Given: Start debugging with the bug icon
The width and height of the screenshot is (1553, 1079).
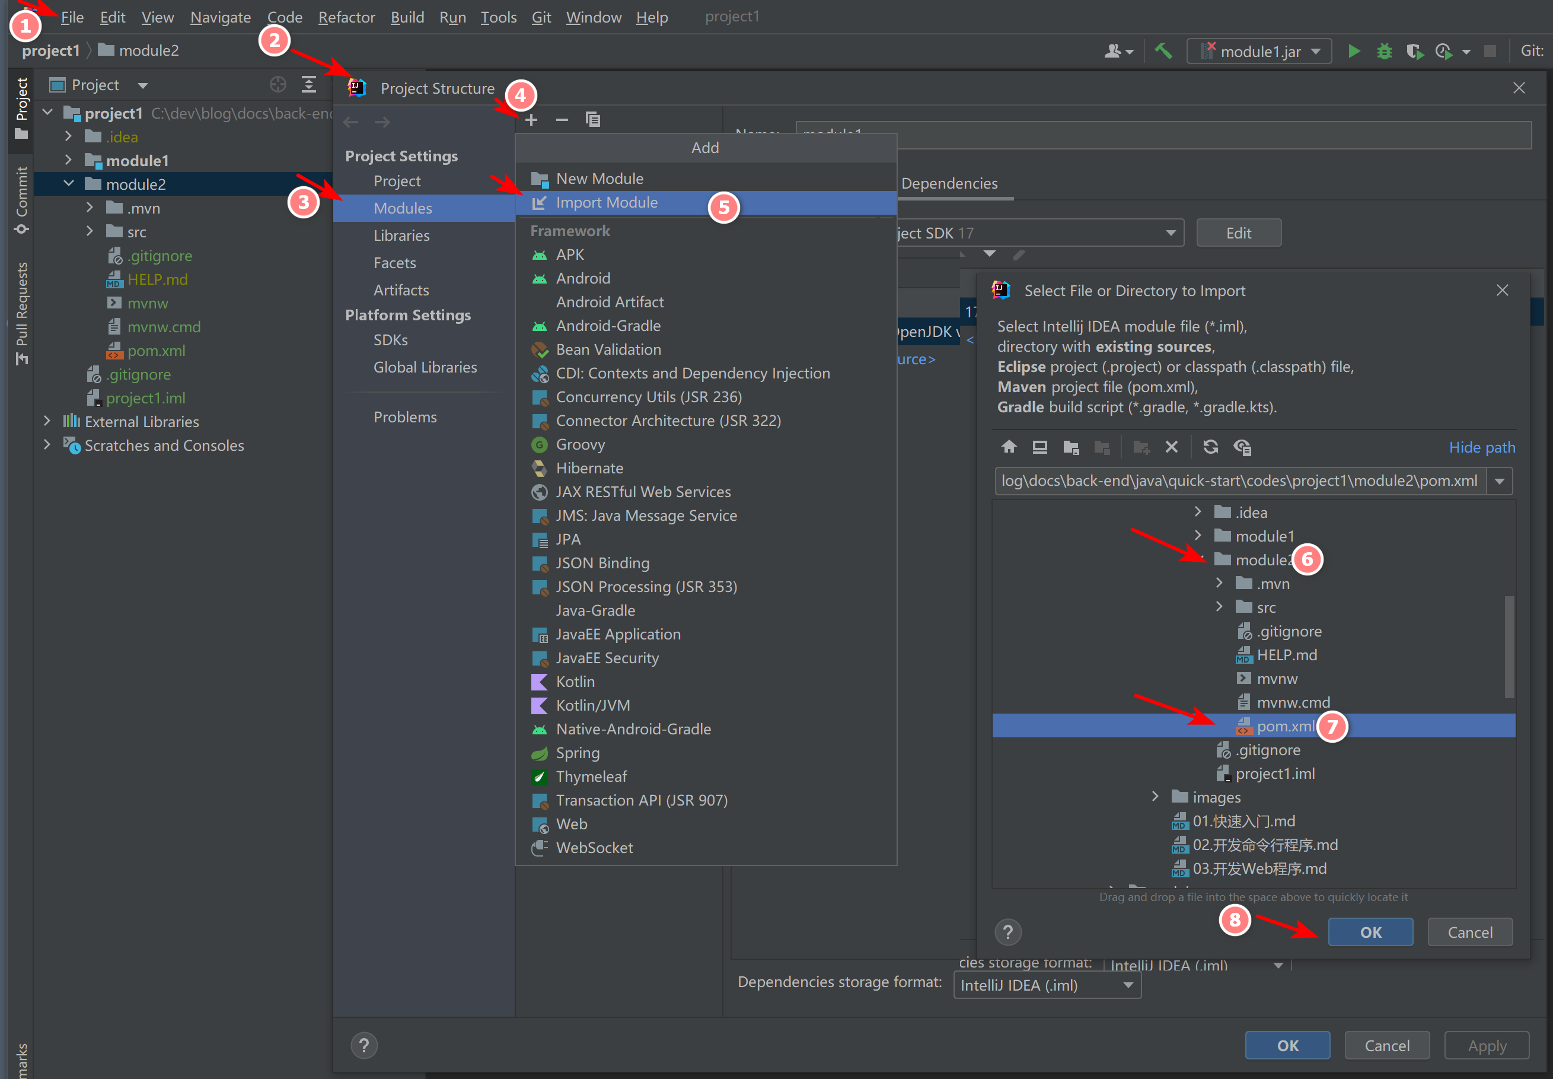Looking at the screenshot, I should pyautogui.click(x=1384, y=52).
